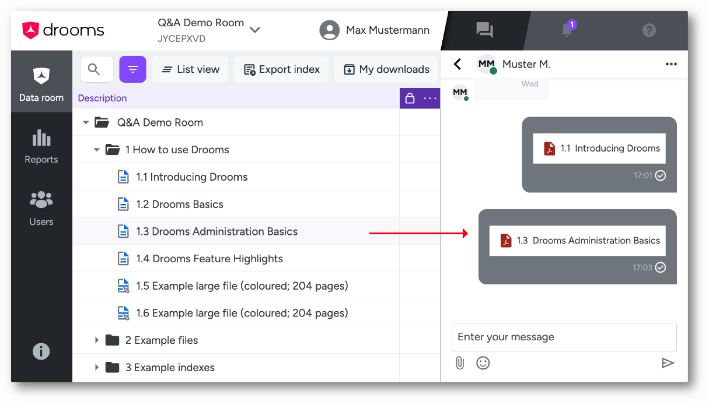Click the file icon of 1.5 Example large file
The width and height of the screenshot is (709, 405).
123,286
